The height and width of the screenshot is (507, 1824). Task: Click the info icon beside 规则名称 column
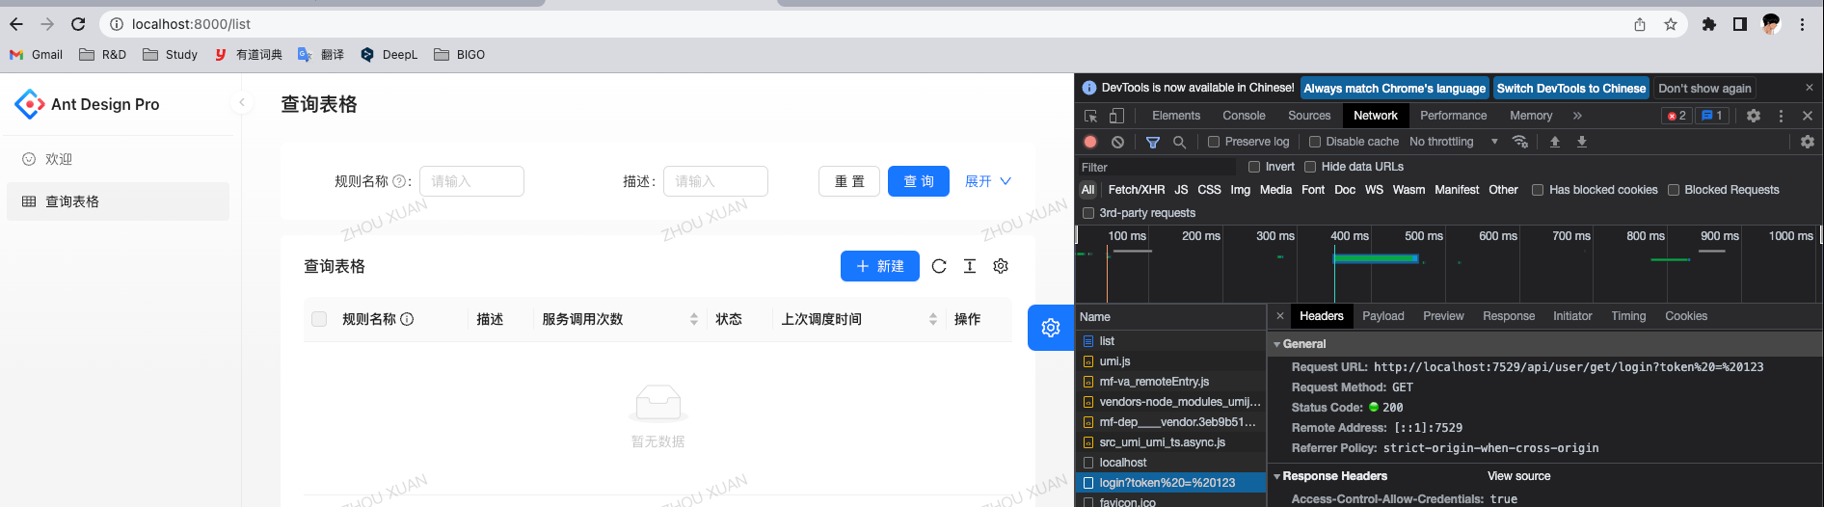407,319
